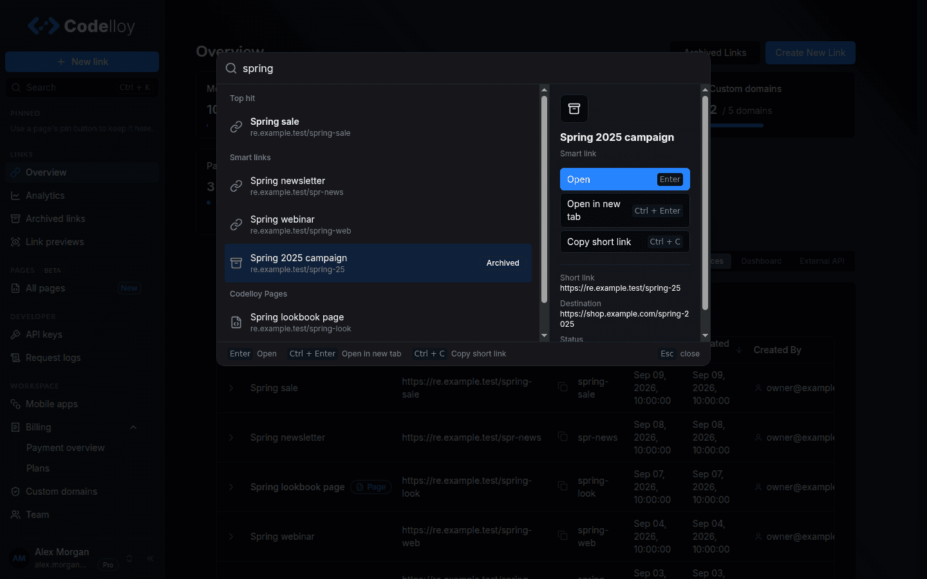Go to Plans under Billing
Viewport: 927px width, 579px height.
(38, 468)
